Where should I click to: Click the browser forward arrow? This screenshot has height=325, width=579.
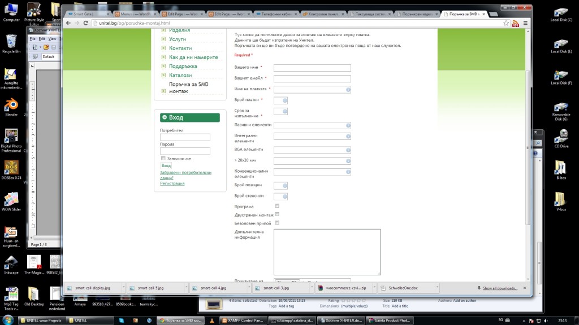[x=77, y=23]
